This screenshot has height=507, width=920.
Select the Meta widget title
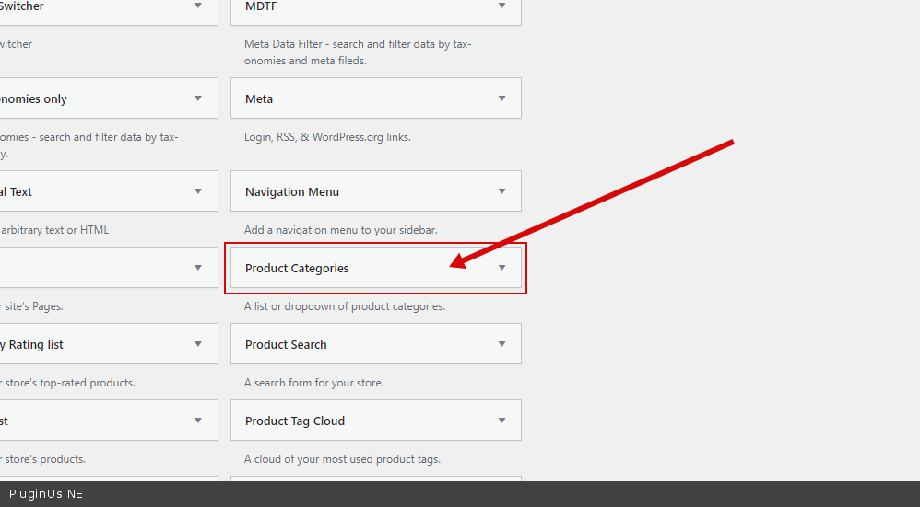(259, 99)
